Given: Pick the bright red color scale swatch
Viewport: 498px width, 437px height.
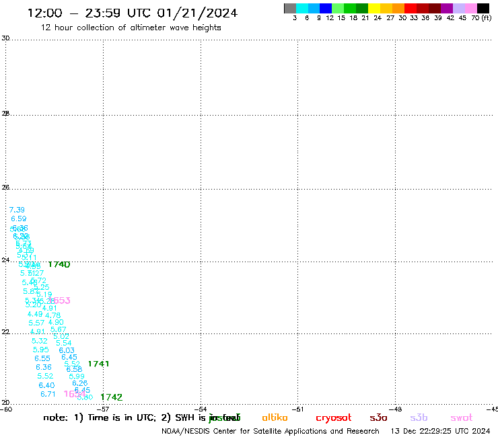Looking at the screenshot, I should click(x=411, y=8).
